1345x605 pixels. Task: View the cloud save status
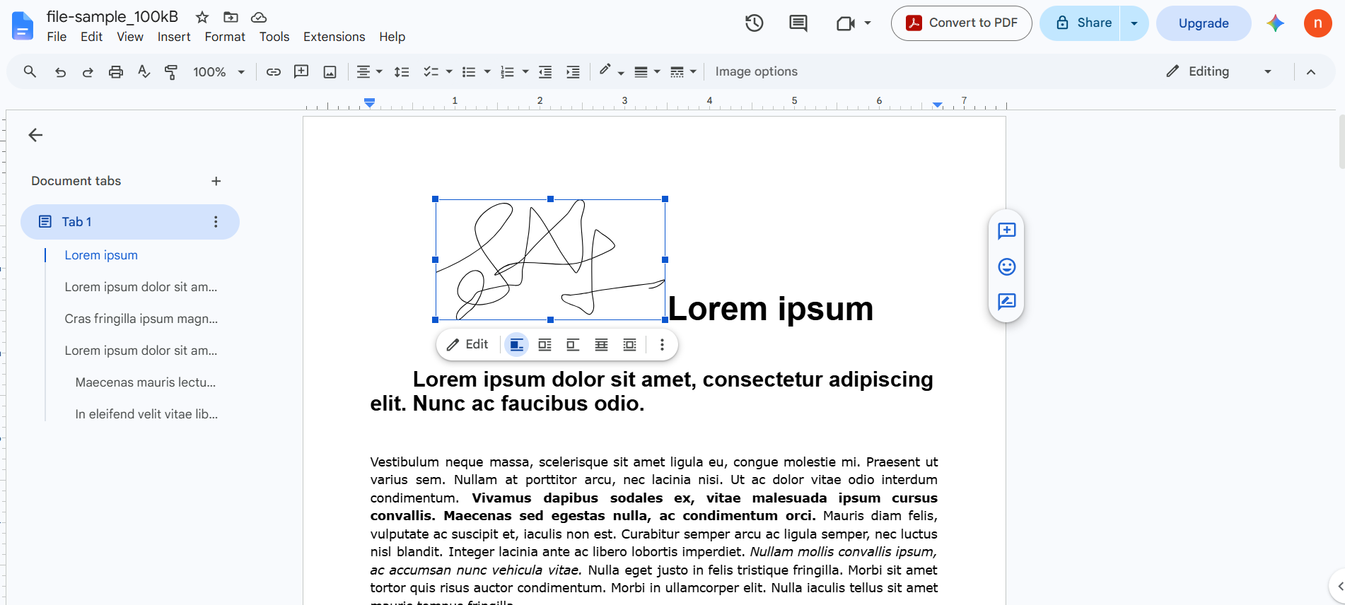tap(259, 17)
